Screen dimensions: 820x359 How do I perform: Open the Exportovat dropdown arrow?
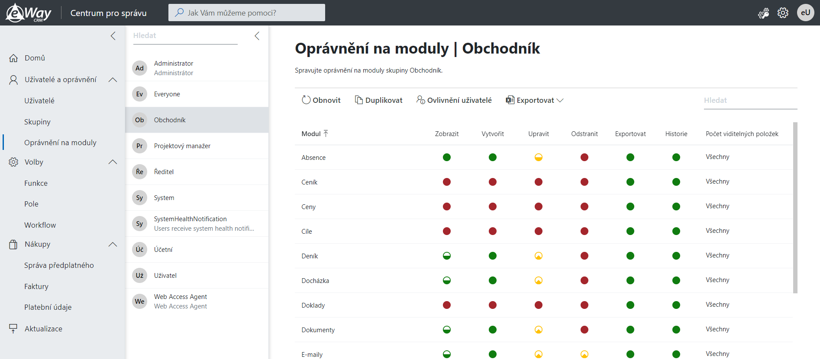560,100
